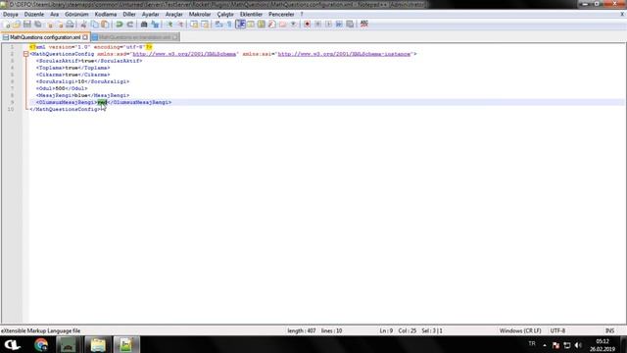The height and width of the screenshot is (353, 627).
Task: Zoom out using the toolbar icon
Action: (180, 25)
